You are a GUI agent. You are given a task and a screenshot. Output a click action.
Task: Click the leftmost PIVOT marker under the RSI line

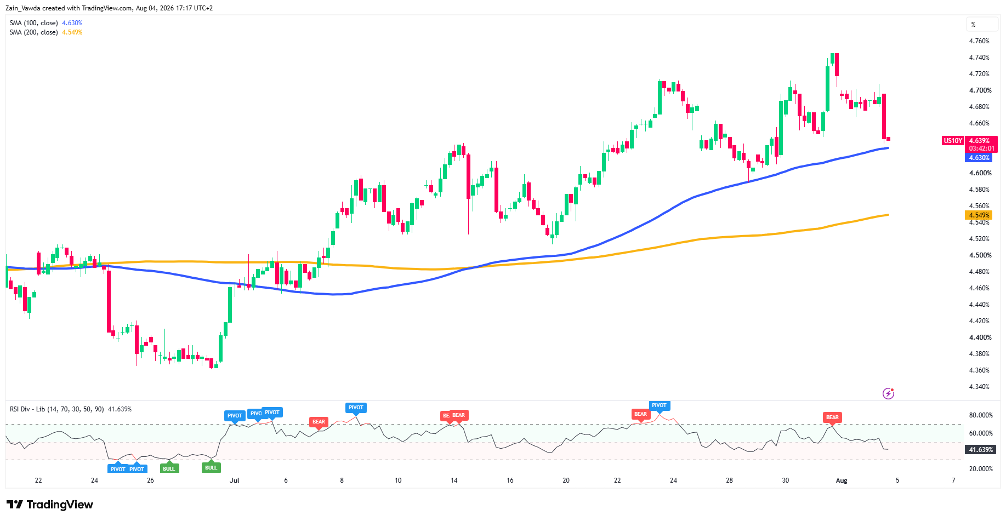118,469
